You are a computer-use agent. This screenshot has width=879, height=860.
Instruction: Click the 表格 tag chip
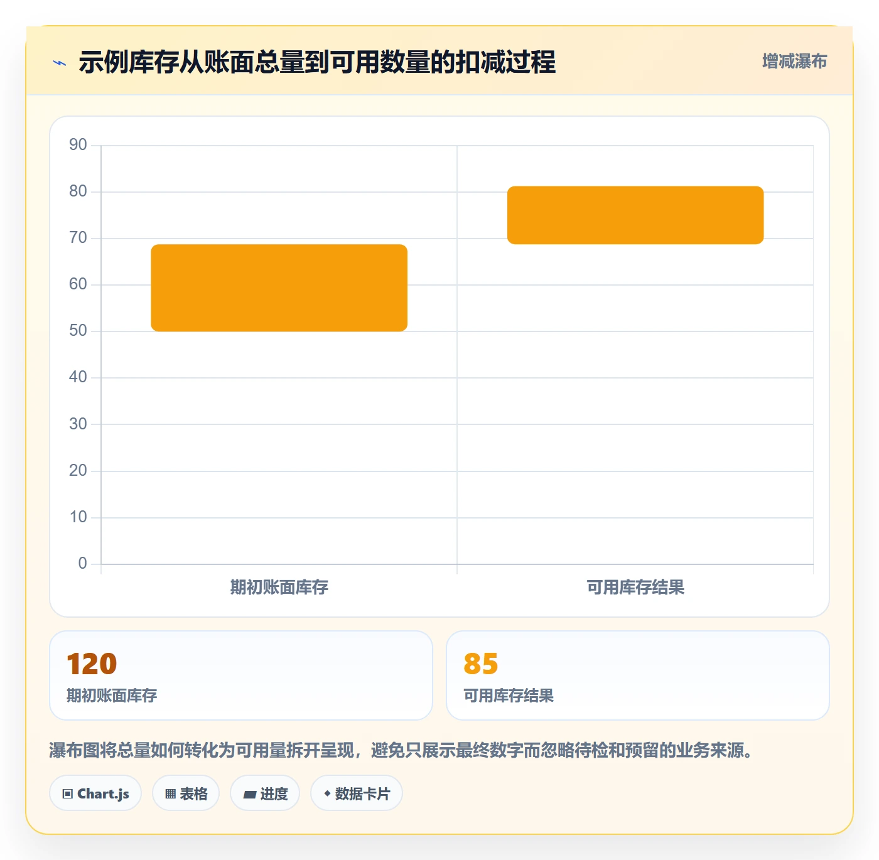click(186, 793)
